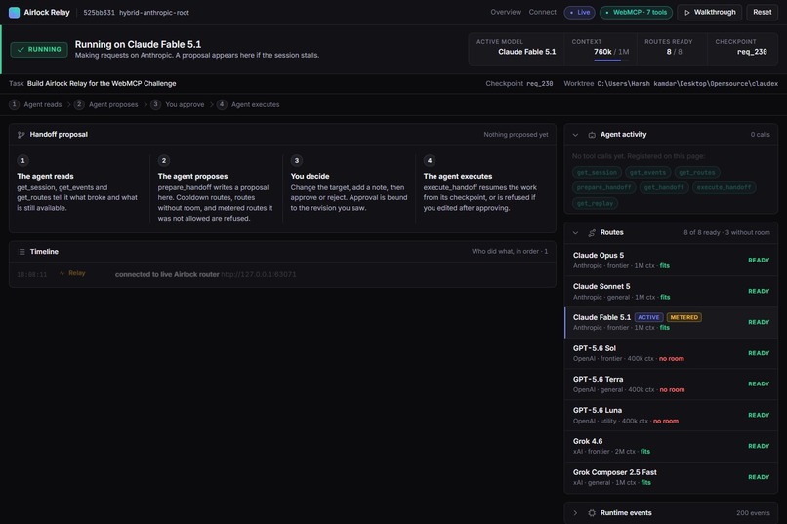Click the timeline timestamp 18:08:11
The image size is (787, 524).
pos(31,275)
